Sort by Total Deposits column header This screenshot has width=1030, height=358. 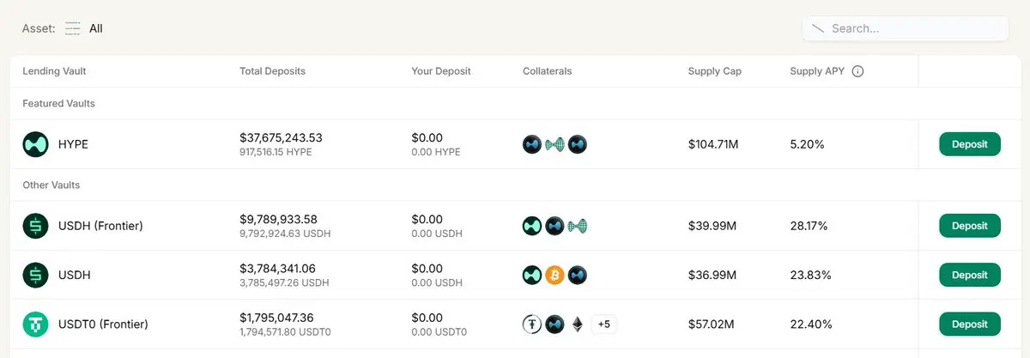click(272, 71)
